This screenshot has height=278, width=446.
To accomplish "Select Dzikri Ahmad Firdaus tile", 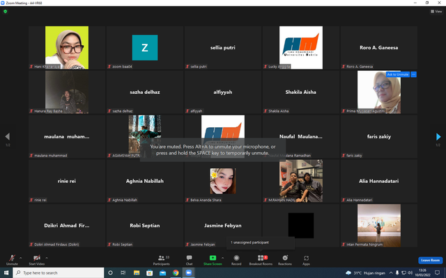I will click(67, 225).
